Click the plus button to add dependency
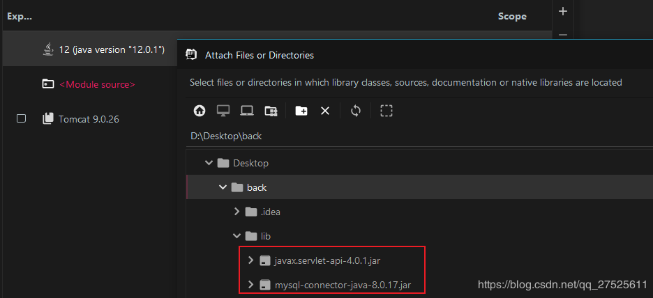This screenshot has width=653, height=298. click(563, 11)
